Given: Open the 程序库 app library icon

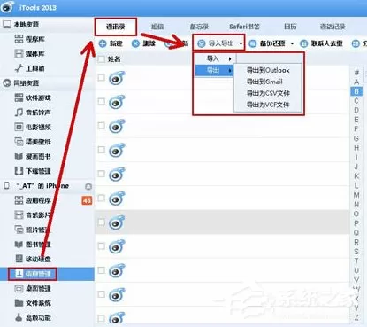Looking at the screenshot, I should pos(19,39).
